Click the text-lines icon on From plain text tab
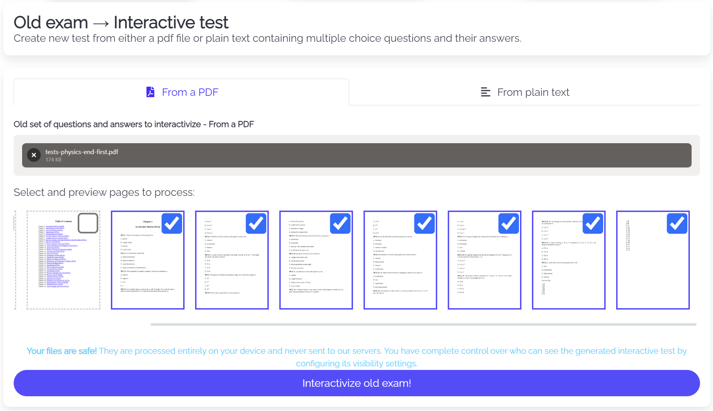The height and width of the screenshot is (411, 713). click(x=485, y=92)
